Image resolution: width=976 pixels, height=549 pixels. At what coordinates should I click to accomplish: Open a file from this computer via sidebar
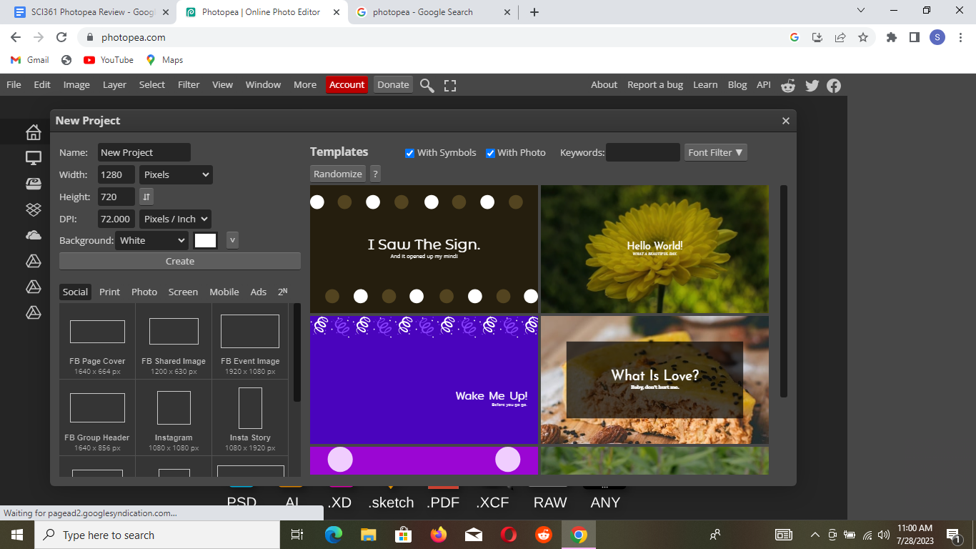[x=33, y=157]
